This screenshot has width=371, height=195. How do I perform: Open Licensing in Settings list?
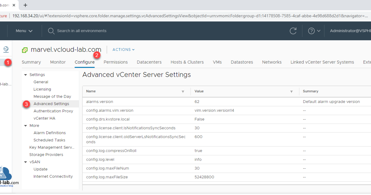coord(42,89)
